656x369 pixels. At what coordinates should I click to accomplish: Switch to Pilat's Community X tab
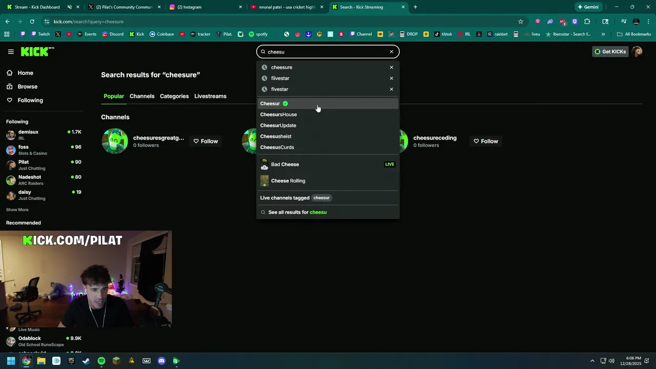click(x=125, y=7)
